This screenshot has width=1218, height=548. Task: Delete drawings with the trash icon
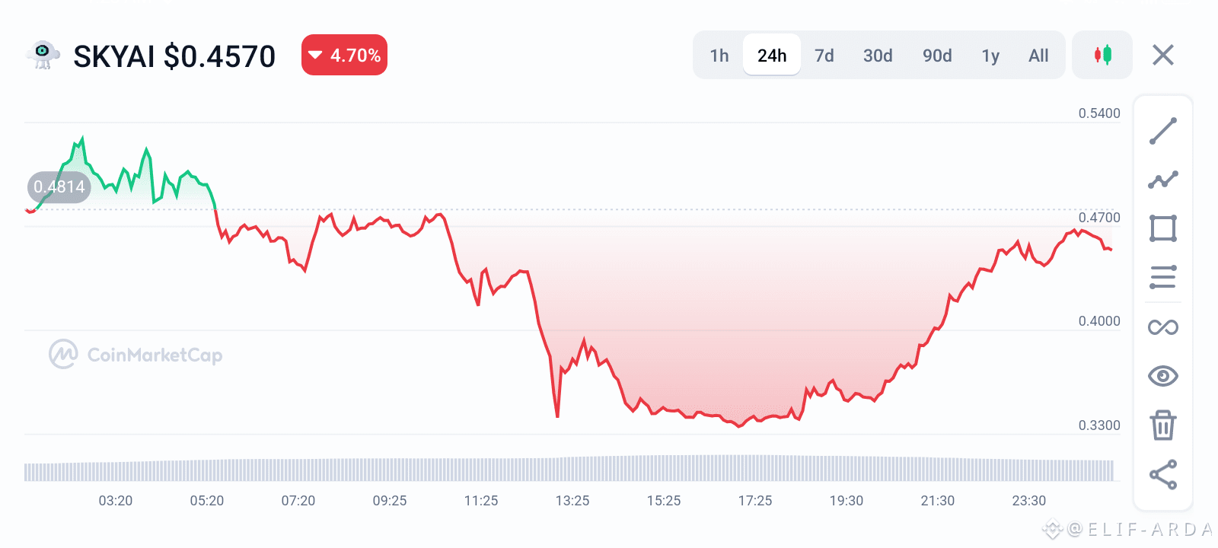click(x=1163, y=425)
